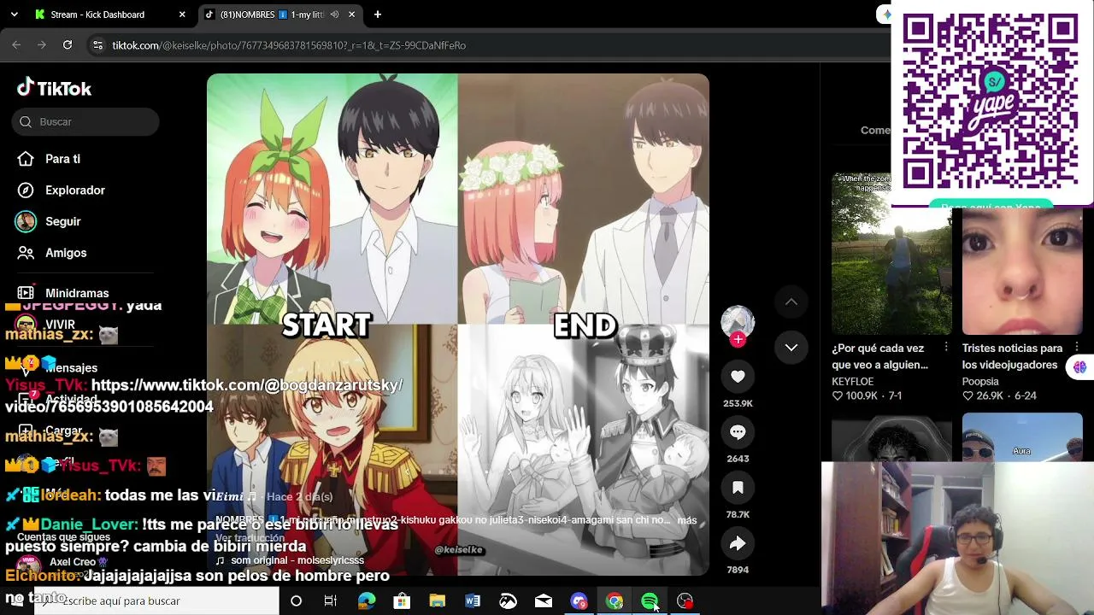Go to the next video with the down arrow
The height and width of the screenshot is (615, 1094).
[x=791, y=348]
